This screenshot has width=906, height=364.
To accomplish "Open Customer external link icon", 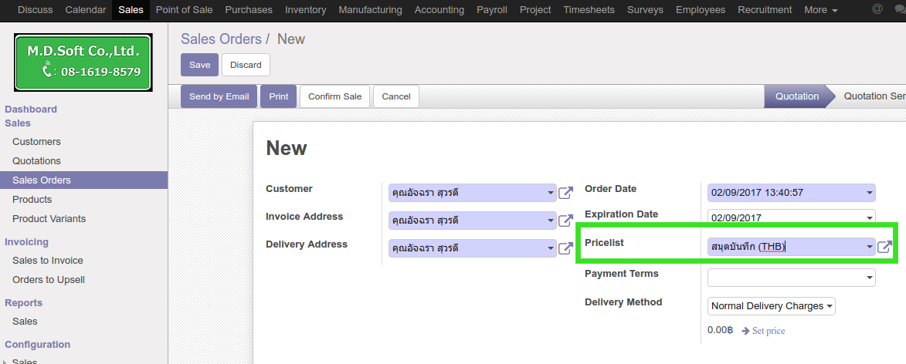I will (565, 193).
